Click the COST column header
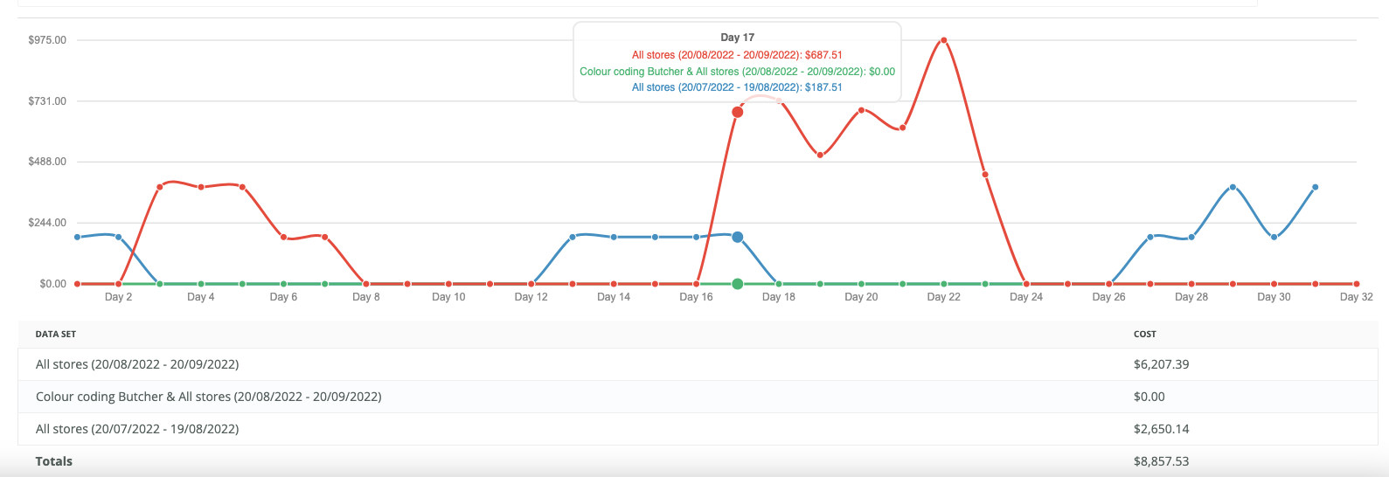The width and height of the screenshot is (1389, 477). pos(1145,335)
